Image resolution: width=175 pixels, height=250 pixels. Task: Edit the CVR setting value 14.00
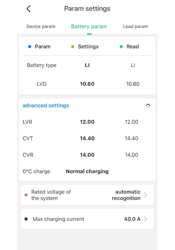click(x=87, y=155)
